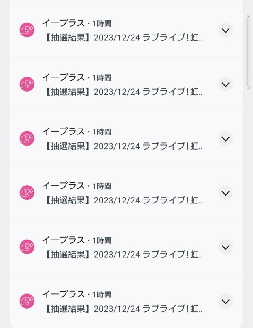253x328 pixels.
Task: Tap the e+ icon on the second notification
Action: (27, 84)
